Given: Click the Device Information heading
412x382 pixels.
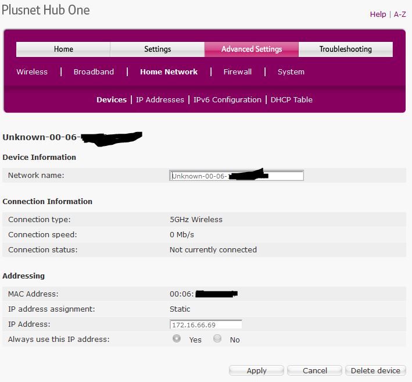Looking at the screenshot, I should [39, 157].
